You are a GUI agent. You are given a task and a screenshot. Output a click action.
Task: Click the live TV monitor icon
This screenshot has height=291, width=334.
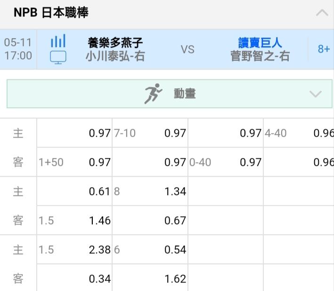[x=58, y=57]
